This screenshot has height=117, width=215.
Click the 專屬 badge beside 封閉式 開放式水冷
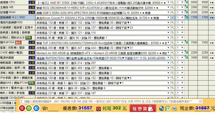pos(29,38)
